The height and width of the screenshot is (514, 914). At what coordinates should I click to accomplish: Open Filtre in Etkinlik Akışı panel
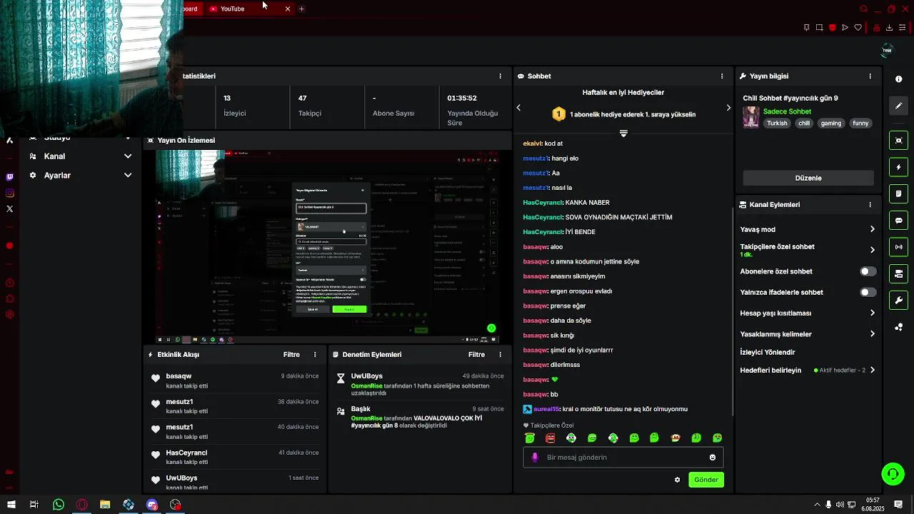coord(291,354)
